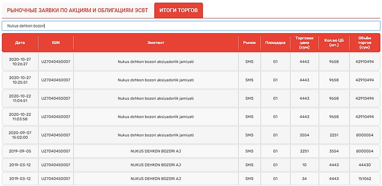This screenshot has width=382, height=186.
Task: Select date cell 2019-09-05
Action: click(20, 151)
